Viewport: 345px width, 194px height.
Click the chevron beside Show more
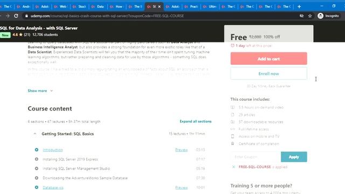coord(51,91)
